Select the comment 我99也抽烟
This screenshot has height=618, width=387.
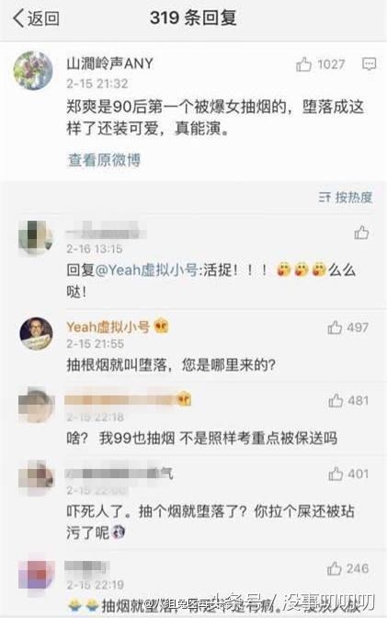(x=202, y=439)
